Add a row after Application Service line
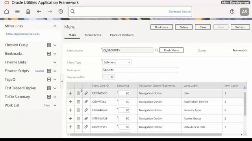The height and width of the screenshot is (141, 252). tap(70, 102)
